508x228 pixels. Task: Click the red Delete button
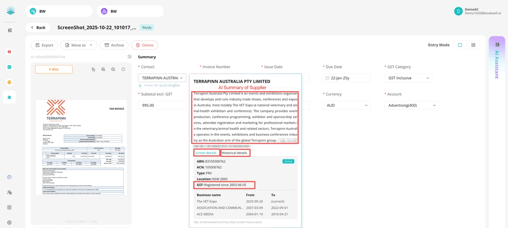click(x=145, y=45)
